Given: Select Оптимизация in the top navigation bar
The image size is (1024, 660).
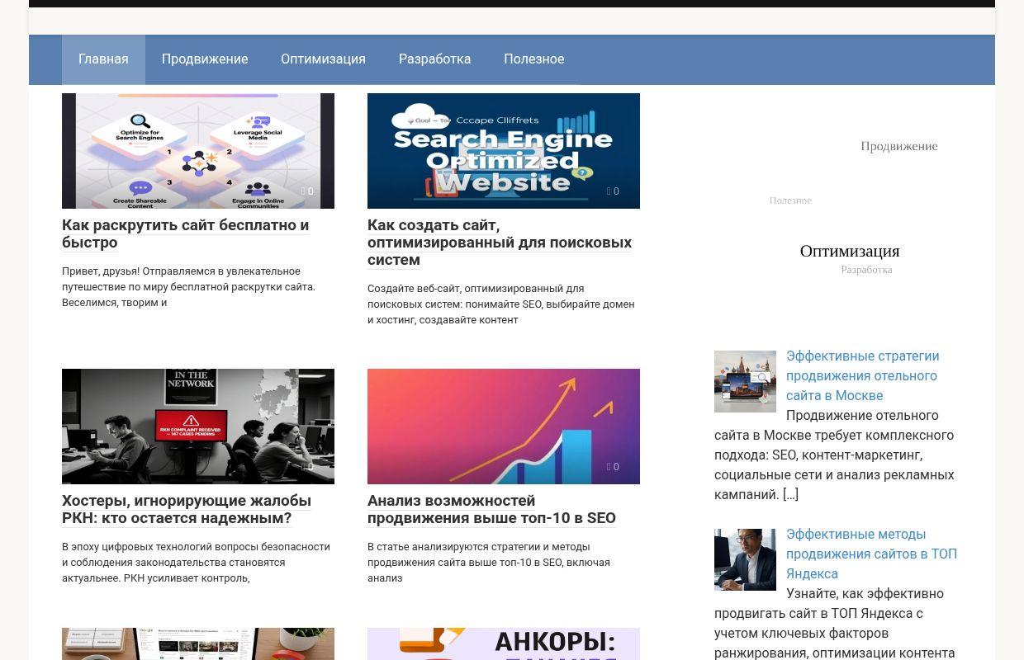Looking at the screenshot, I should [323, 59].
